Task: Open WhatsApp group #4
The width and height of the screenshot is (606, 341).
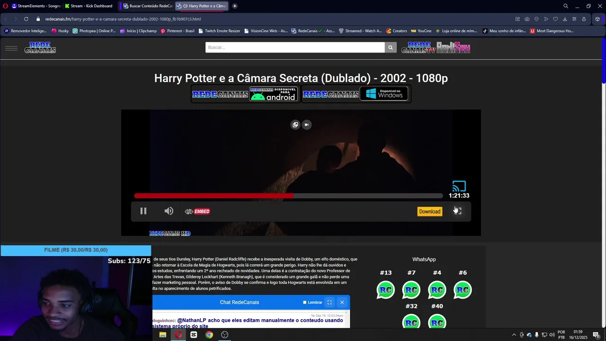Action: [437, 290]
